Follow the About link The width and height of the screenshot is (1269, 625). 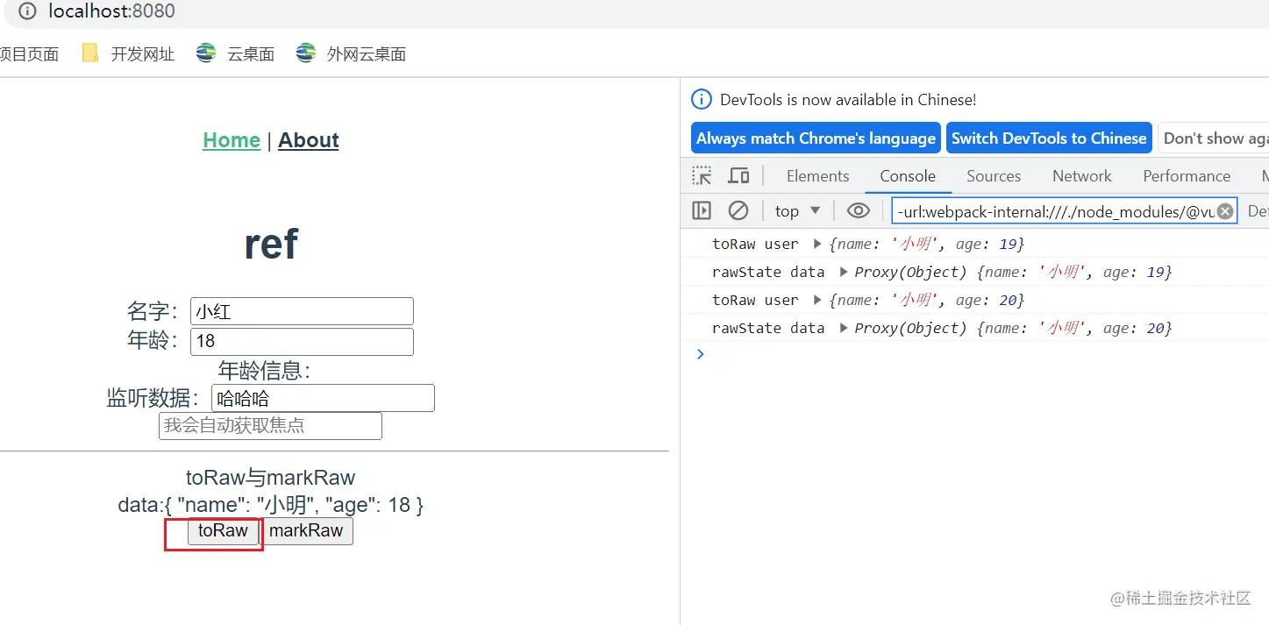(309, 140)
